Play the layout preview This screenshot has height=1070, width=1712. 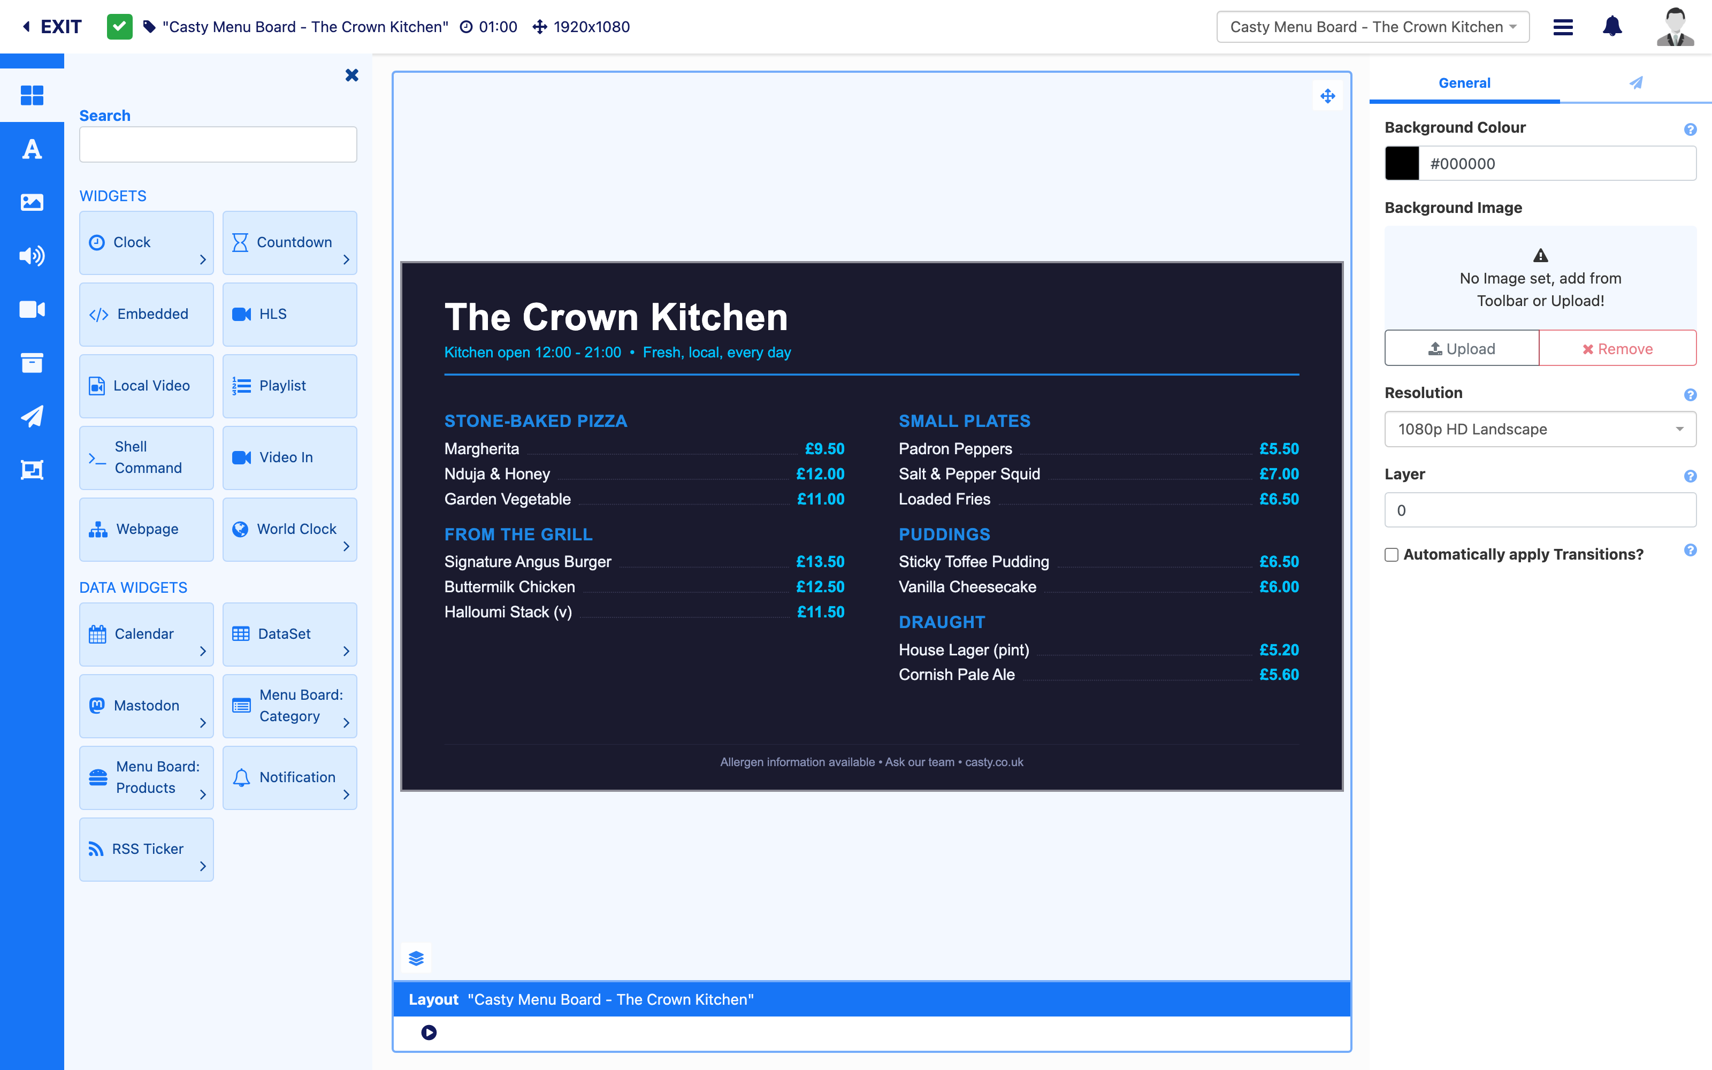[x=429, y=1033]
